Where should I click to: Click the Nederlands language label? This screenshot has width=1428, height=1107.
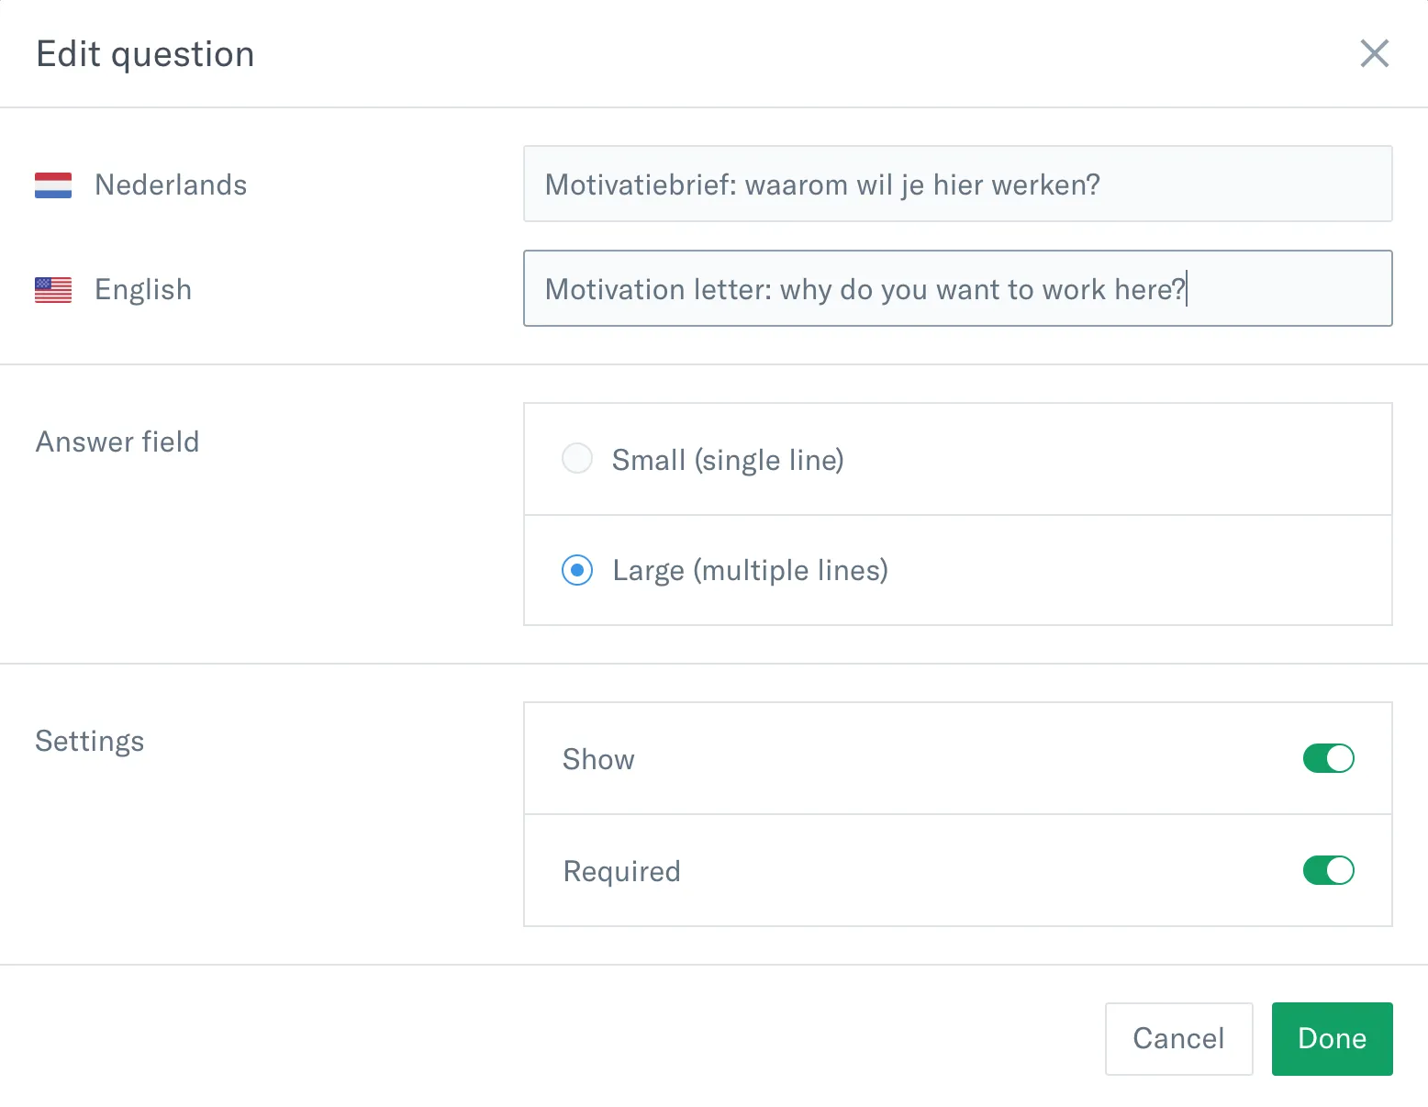pyautogui.click(x=171, y=185)
